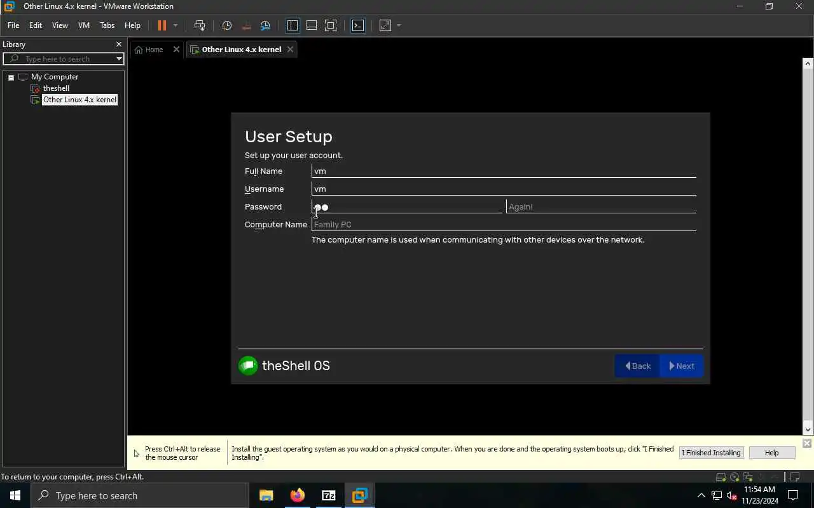The height and width of the screenshot is (508, 814).
Task: Toggle the thumbnail bar view icon
Action: pos(312,25)
